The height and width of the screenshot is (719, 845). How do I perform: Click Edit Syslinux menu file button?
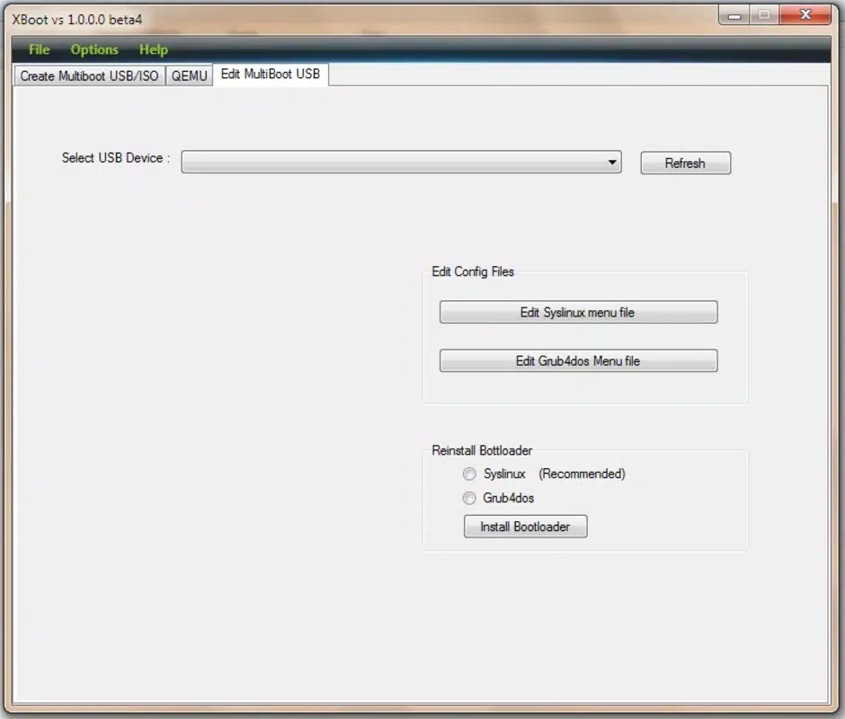tap(578, 312)
